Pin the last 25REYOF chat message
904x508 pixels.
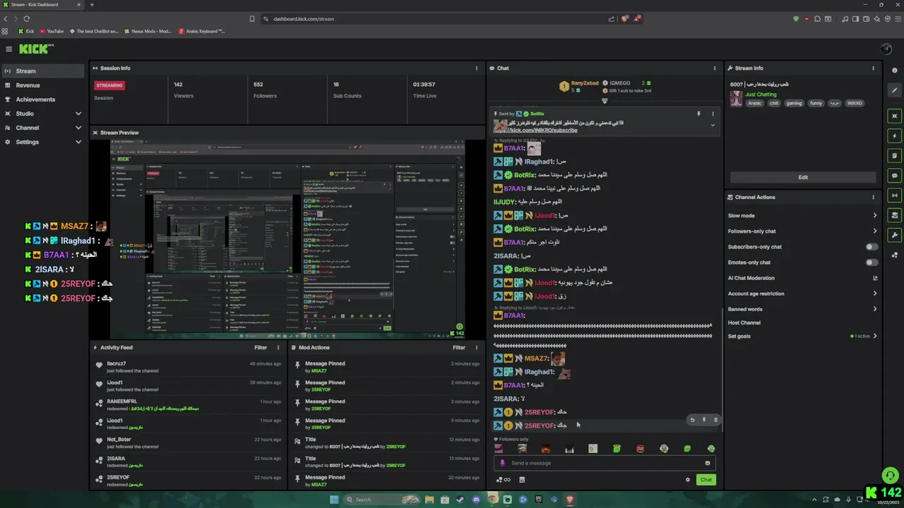[x=703, y=420]
